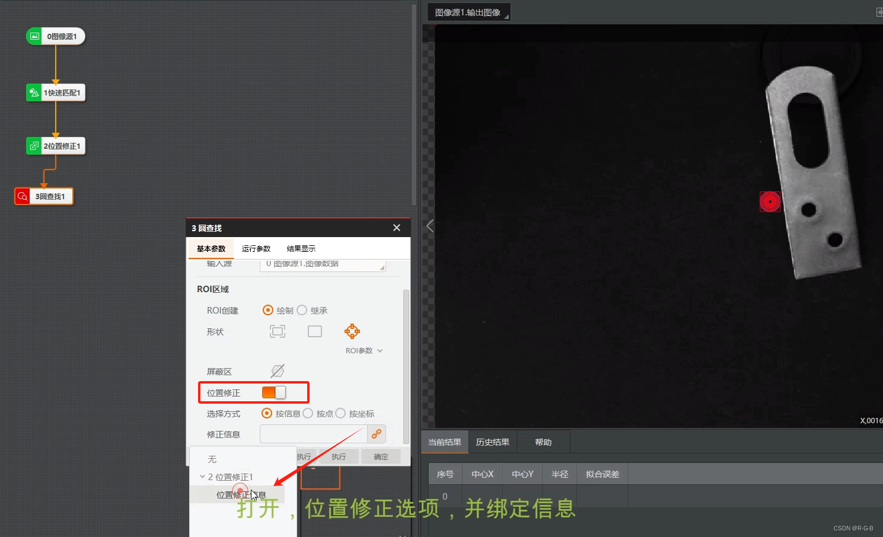
Task: Expand the ROI参数 options
Action: pyautogui.click(x=363, y=350)
